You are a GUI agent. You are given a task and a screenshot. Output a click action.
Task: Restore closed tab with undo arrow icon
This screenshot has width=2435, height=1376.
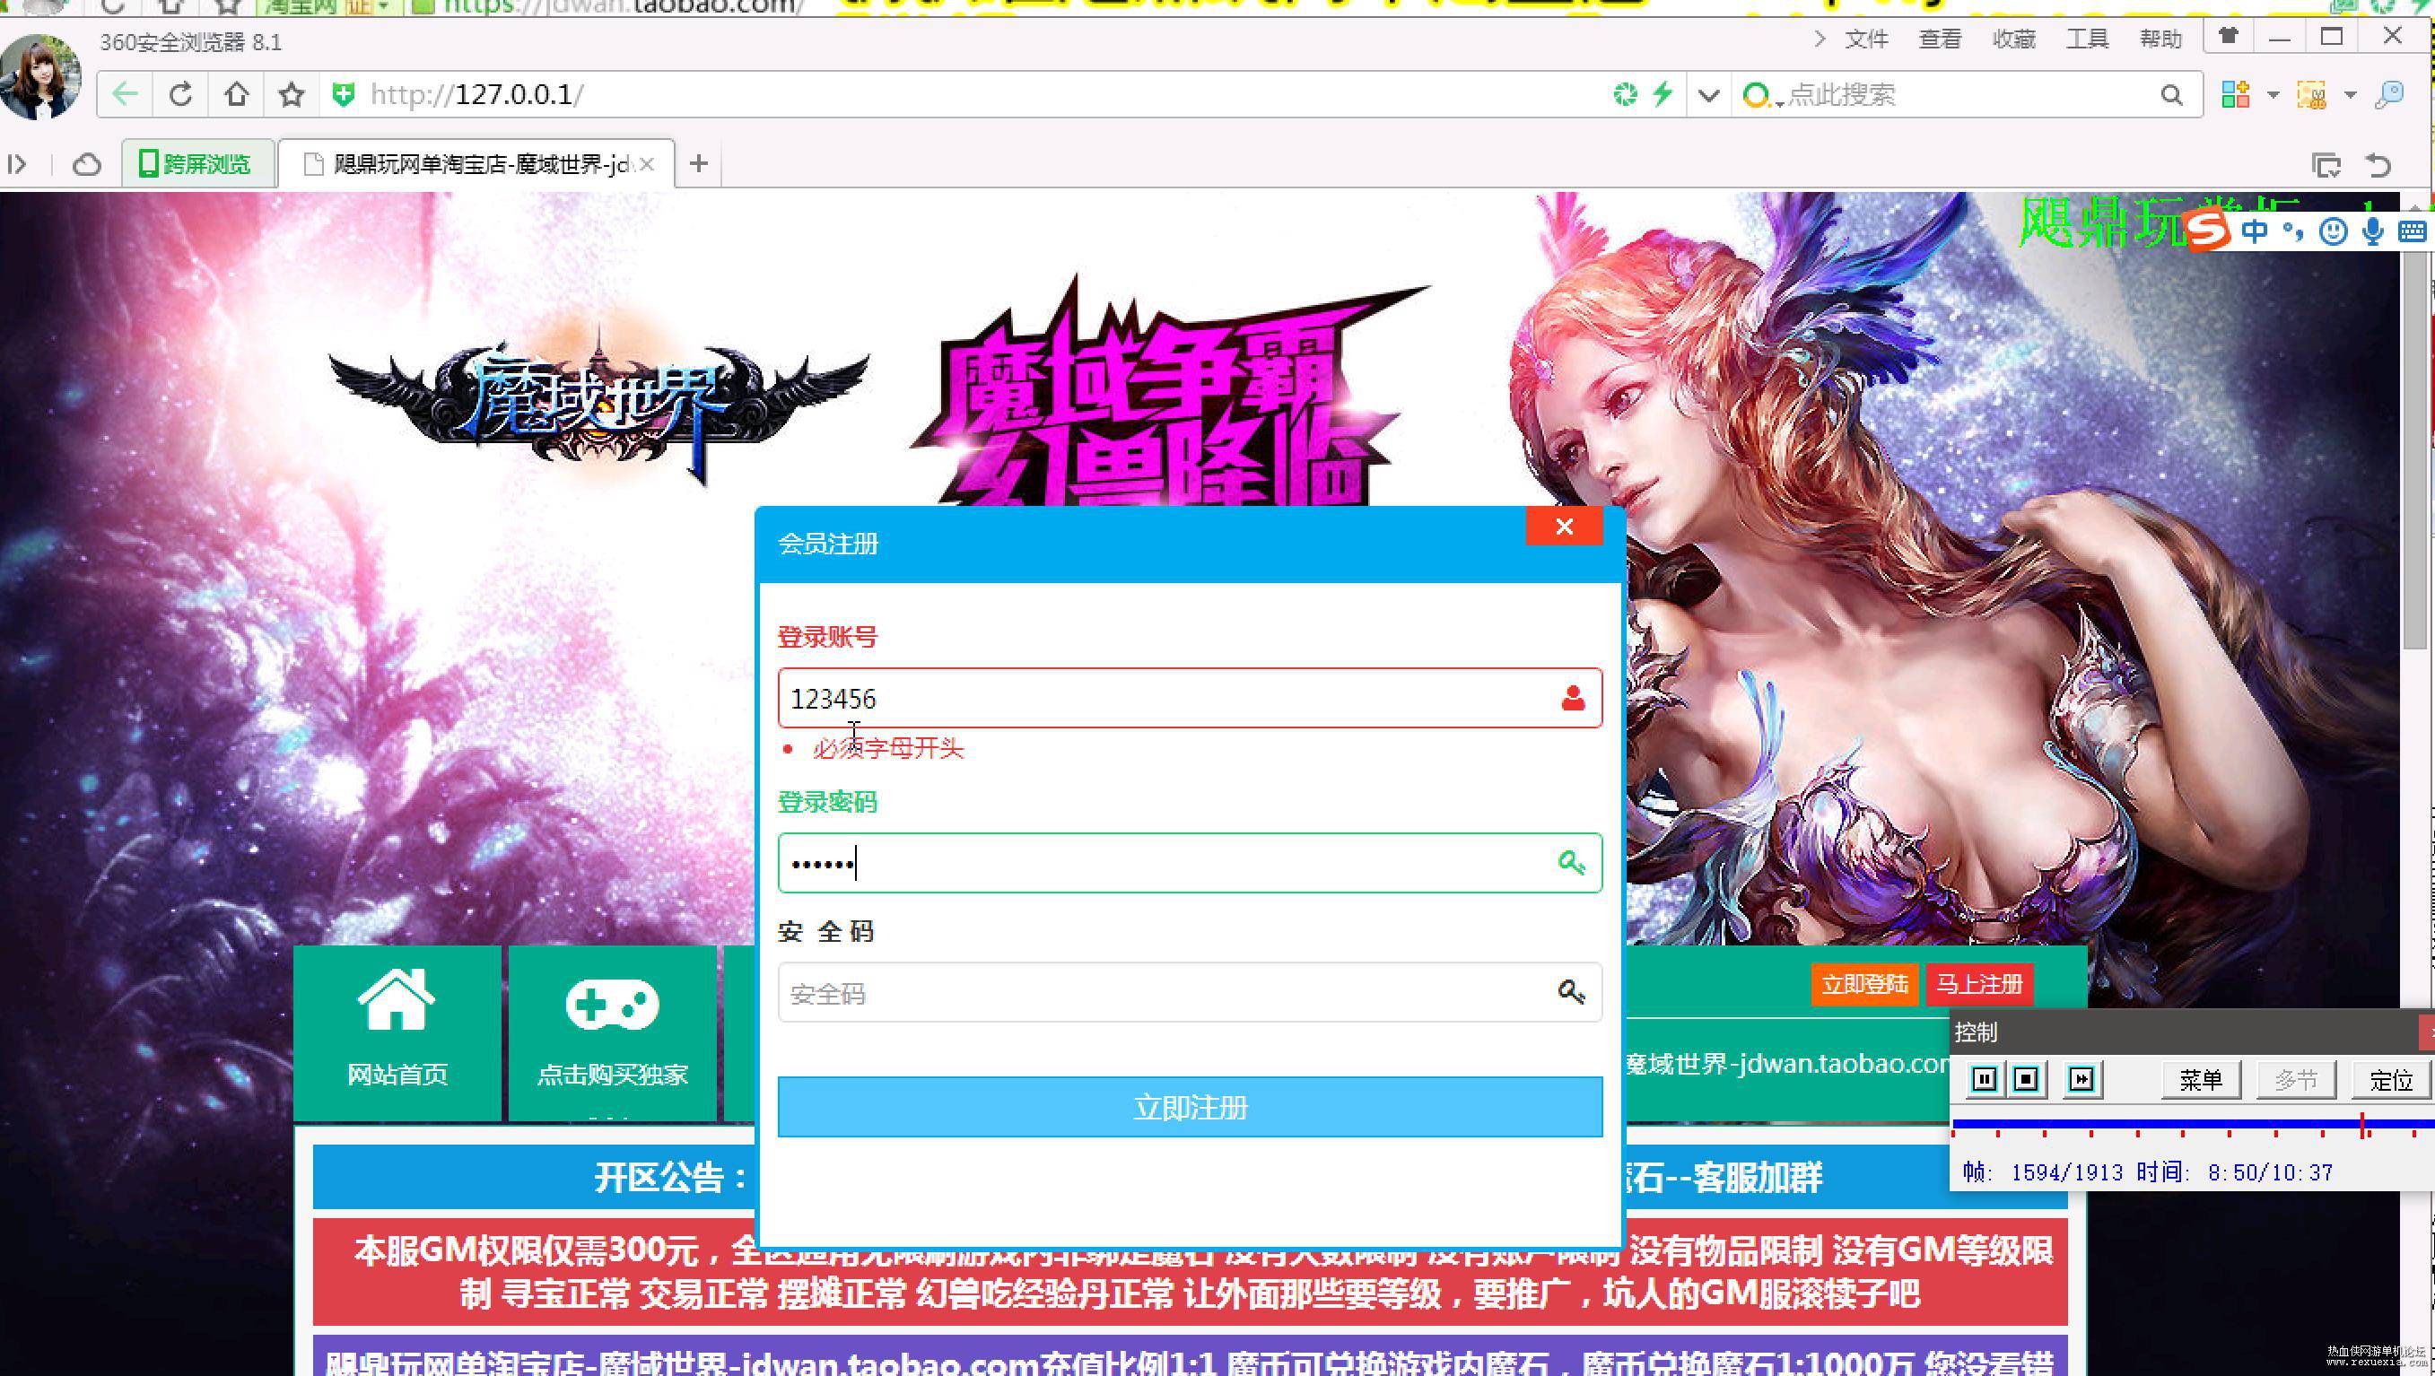2378,165
